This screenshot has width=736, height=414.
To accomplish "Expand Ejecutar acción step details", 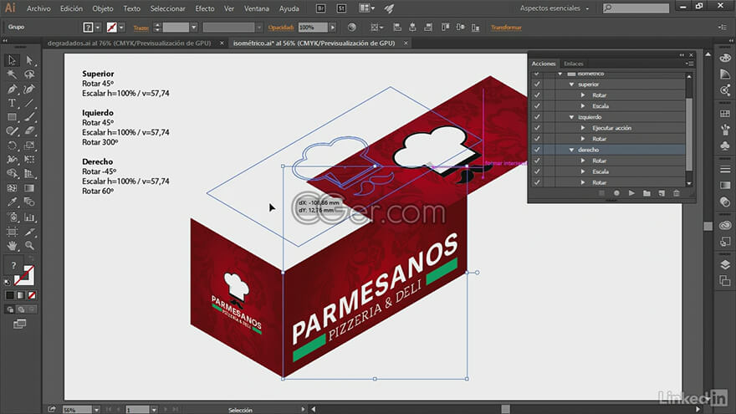I will (583, 128).
